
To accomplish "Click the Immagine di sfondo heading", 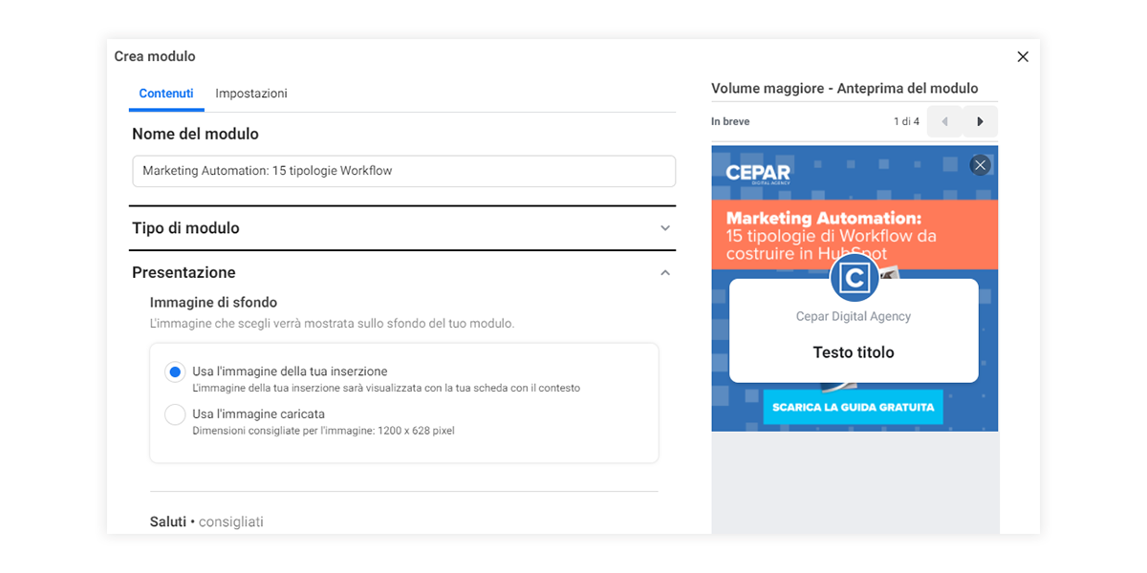I will pyautogui.click(x=211, y=302).
